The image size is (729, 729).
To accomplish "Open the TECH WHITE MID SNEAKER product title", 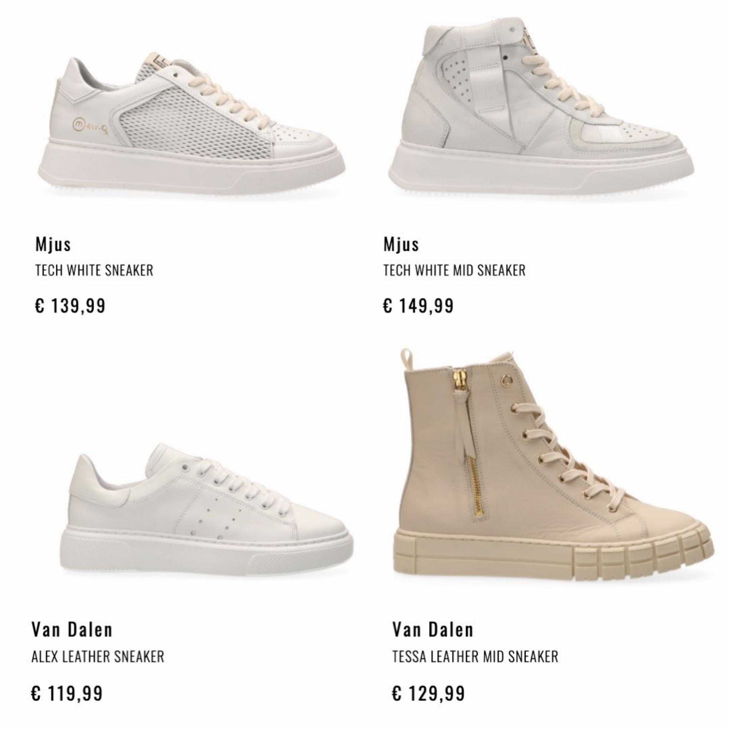I will (454, 271).
